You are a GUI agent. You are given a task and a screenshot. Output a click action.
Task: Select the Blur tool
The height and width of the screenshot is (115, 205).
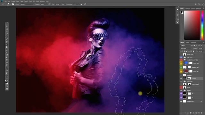coord(7,57)
